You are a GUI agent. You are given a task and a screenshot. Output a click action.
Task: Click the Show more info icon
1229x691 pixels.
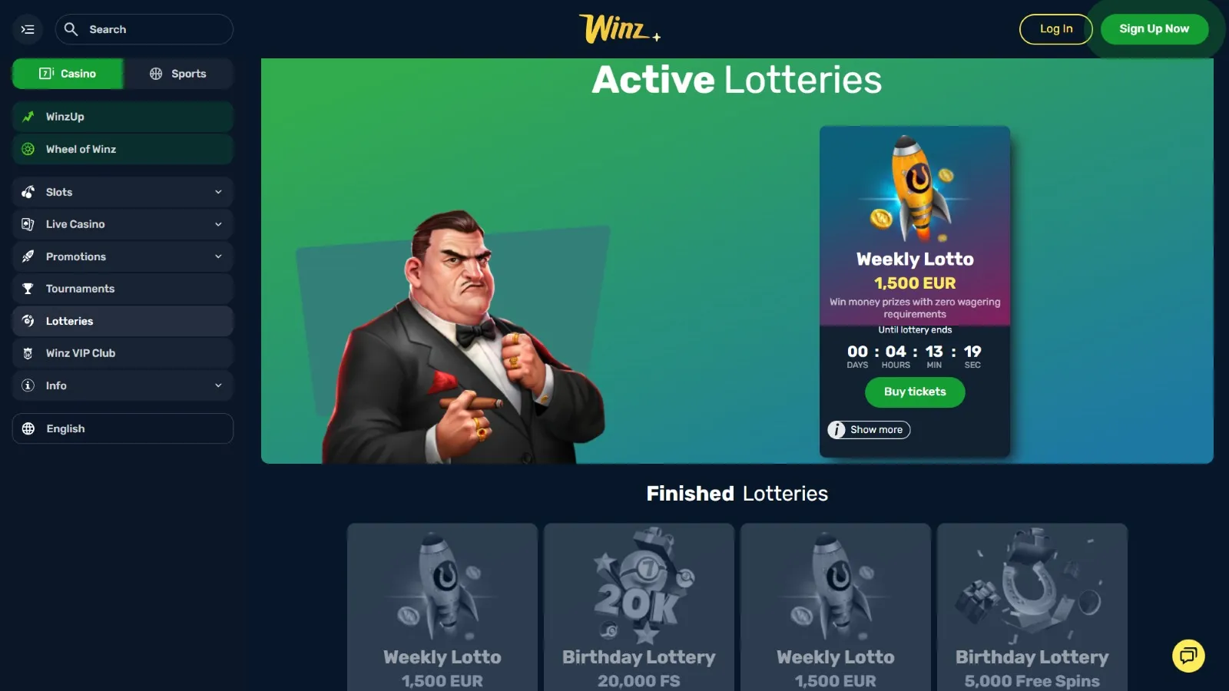836,430
